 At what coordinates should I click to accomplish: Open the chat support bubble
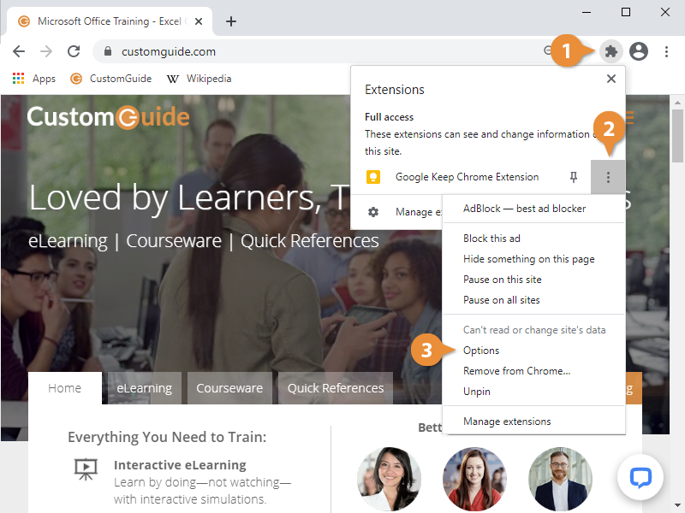[x=640, y=477]
